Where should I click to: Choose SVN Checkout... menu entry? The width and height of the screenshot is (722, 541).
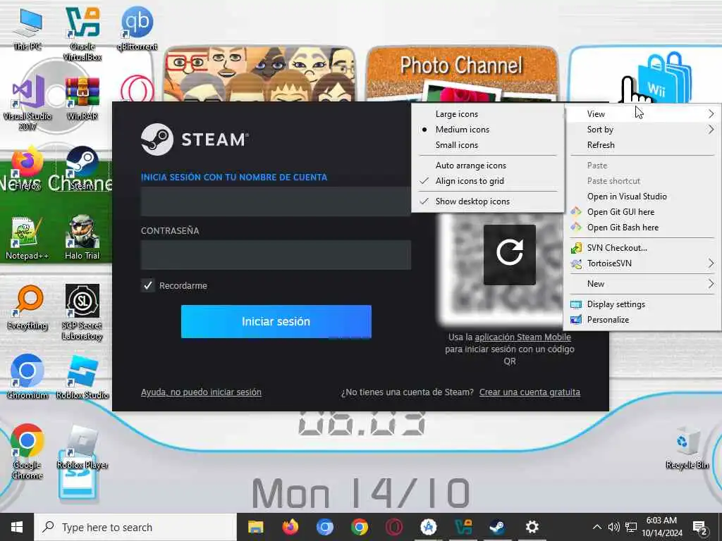(642, 248)
